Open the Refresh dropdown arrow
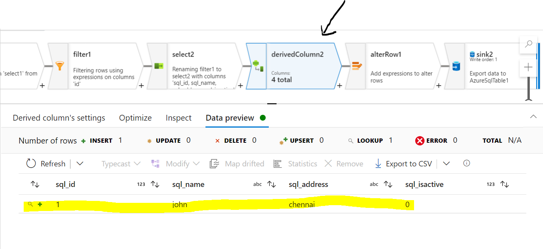This screenshot has width=543, height=249. coord(80,163)
